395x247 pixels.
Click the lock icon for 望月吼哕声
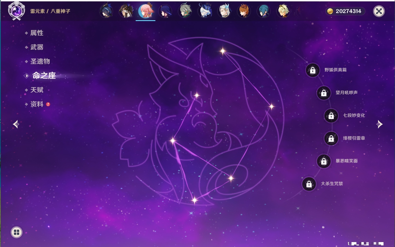click(324, 93)
